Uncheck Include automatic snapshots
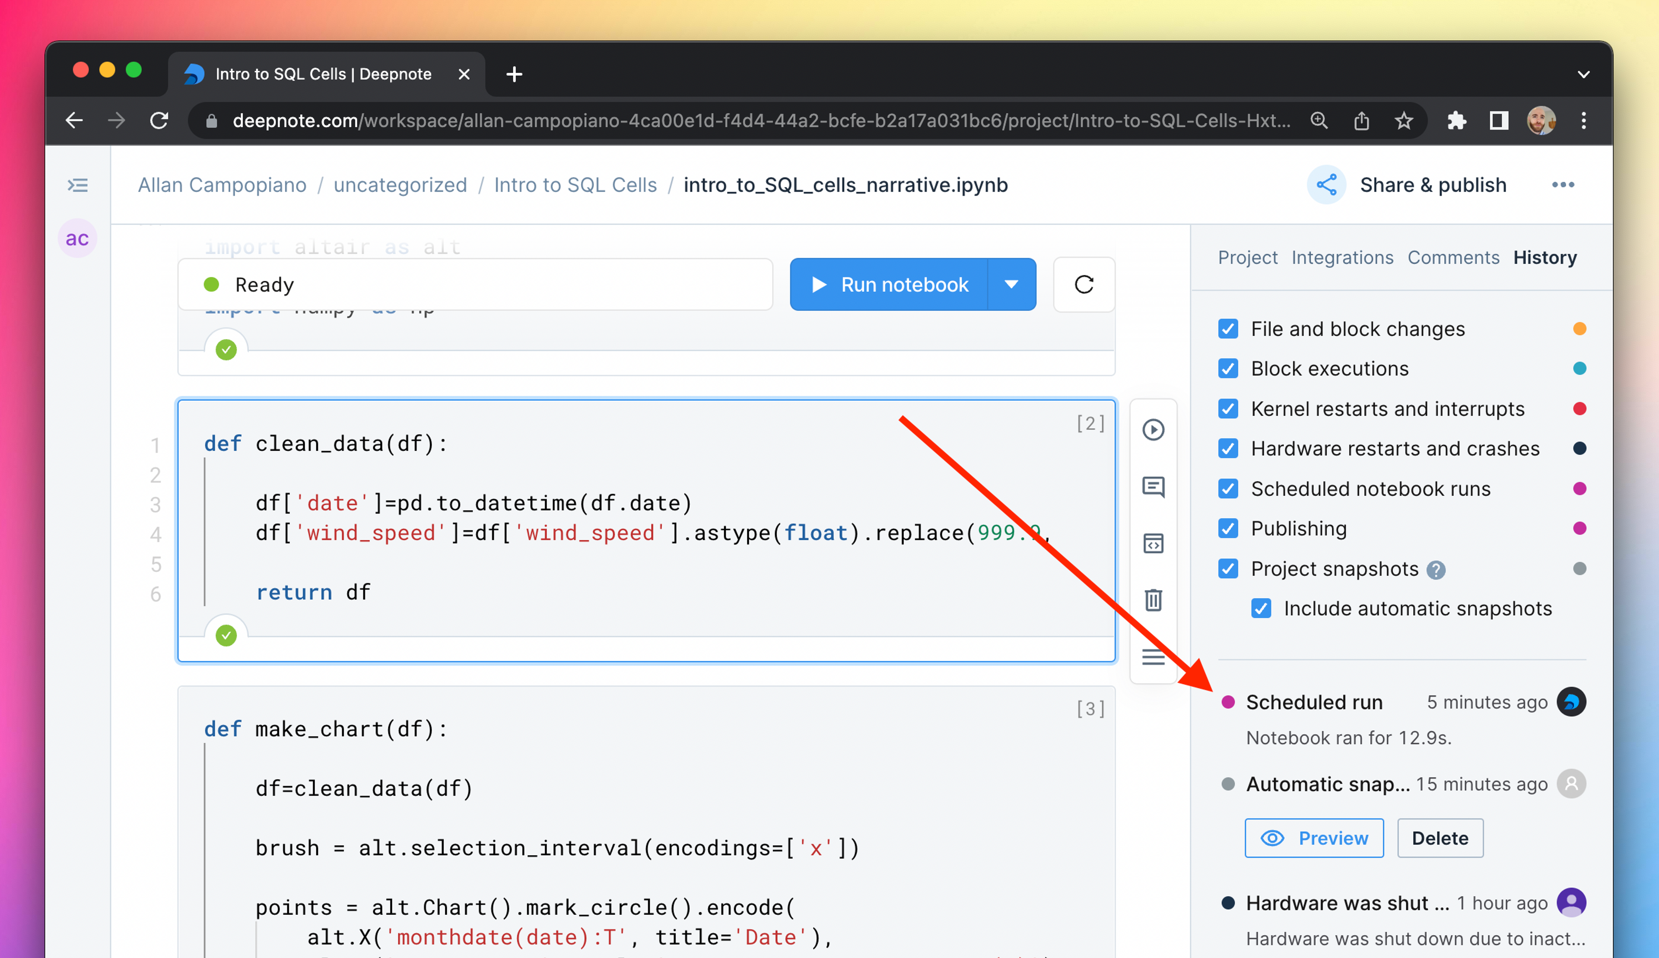 (1261, 609)
